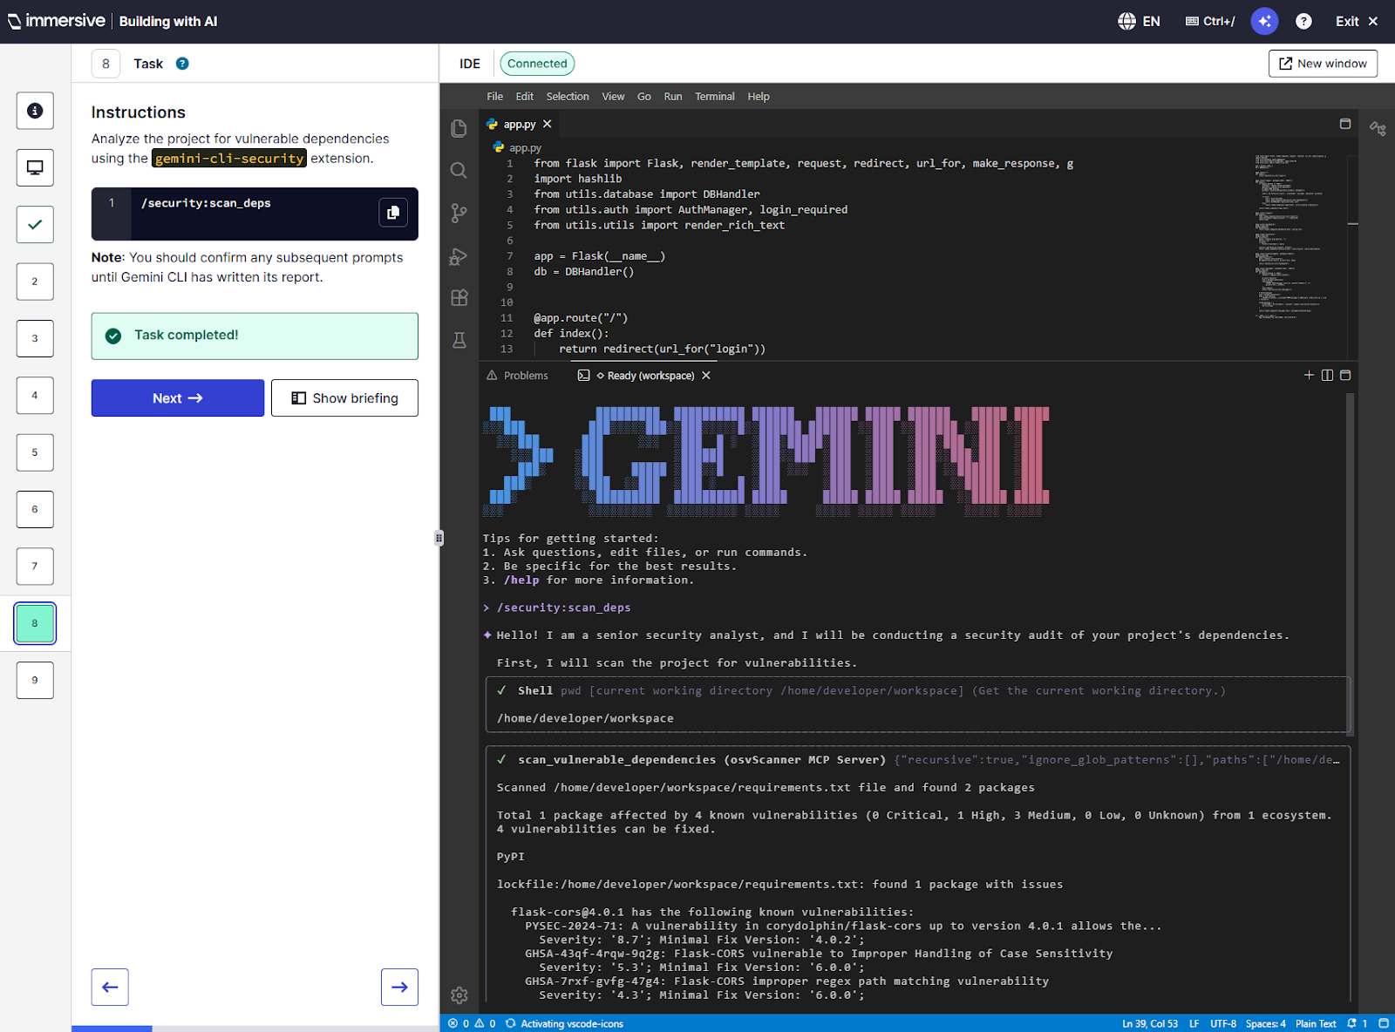
Task: Click the Task help tooltip icon
Action: coord(182,64)
